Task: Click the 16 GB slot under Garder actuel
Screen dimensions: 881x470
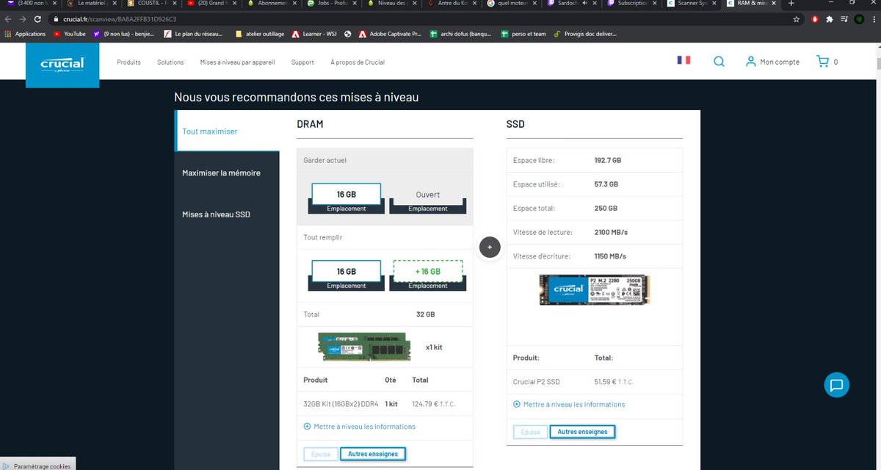Action: (347, 198)
